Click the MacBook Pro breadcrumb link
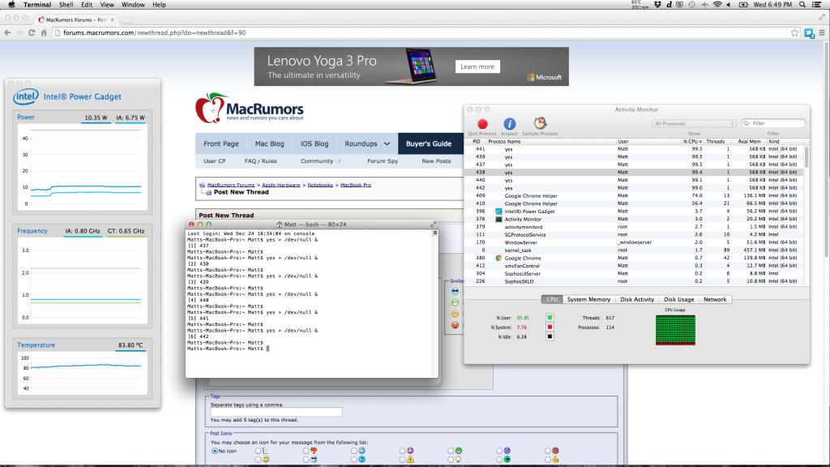The height and width of the screenshot is (467, 830). point(356,186)
